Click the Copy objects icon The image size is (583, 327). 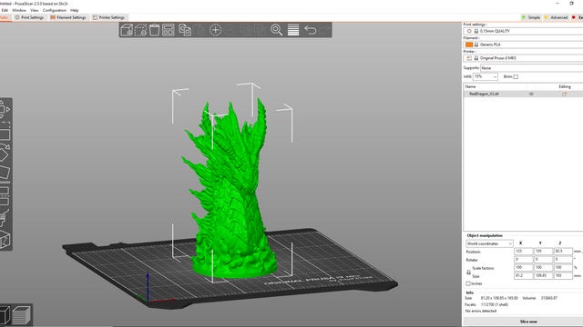point(185,30)
